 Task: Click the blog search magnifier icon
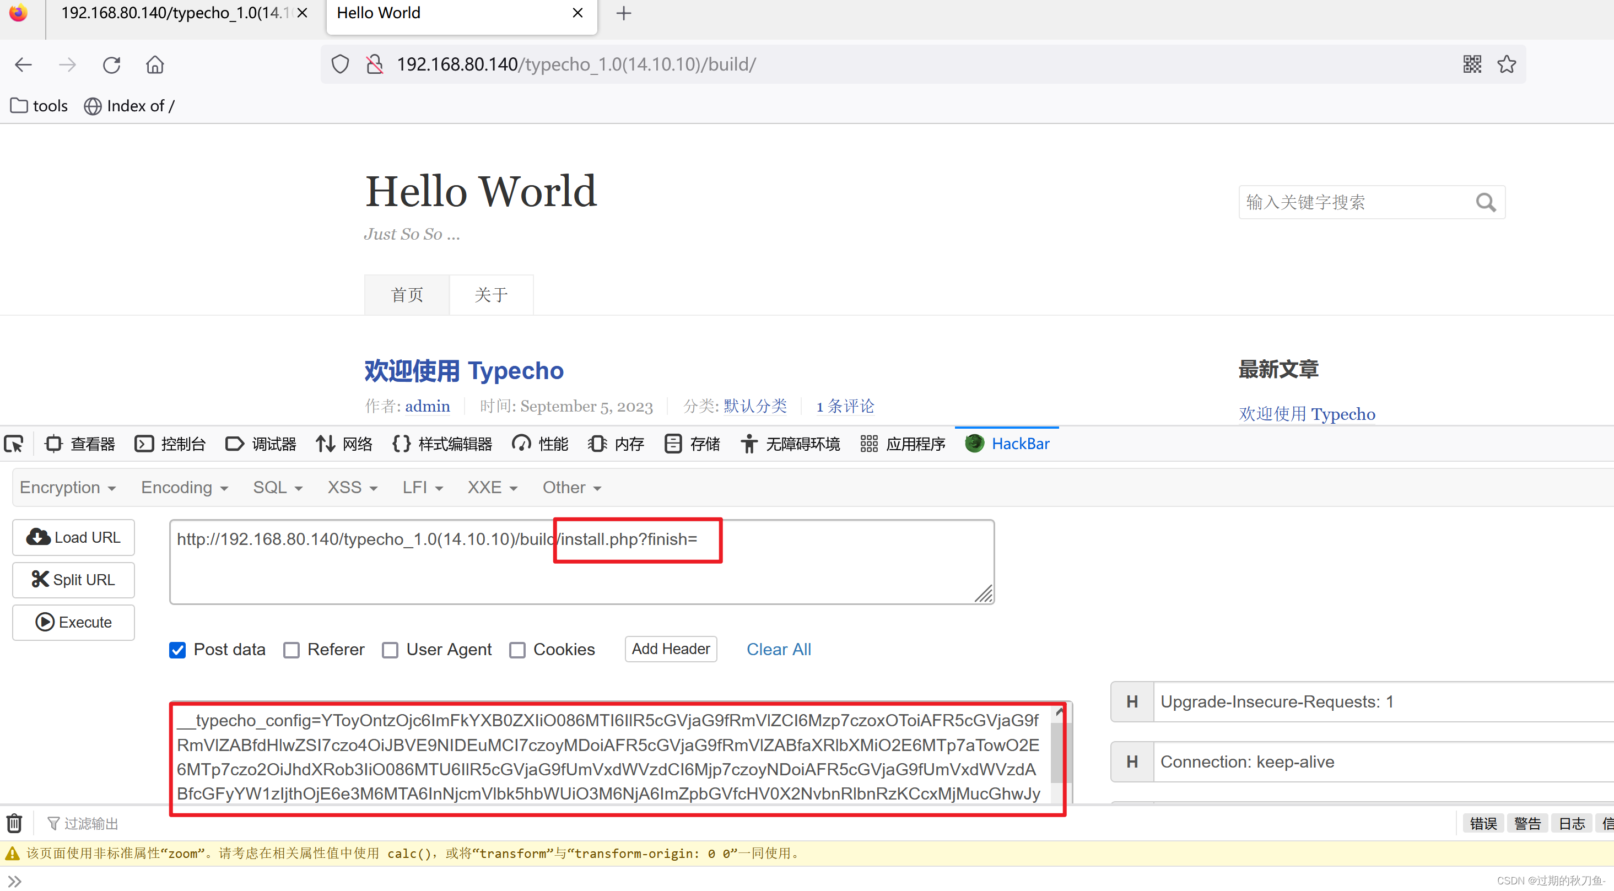(1486, 202)
